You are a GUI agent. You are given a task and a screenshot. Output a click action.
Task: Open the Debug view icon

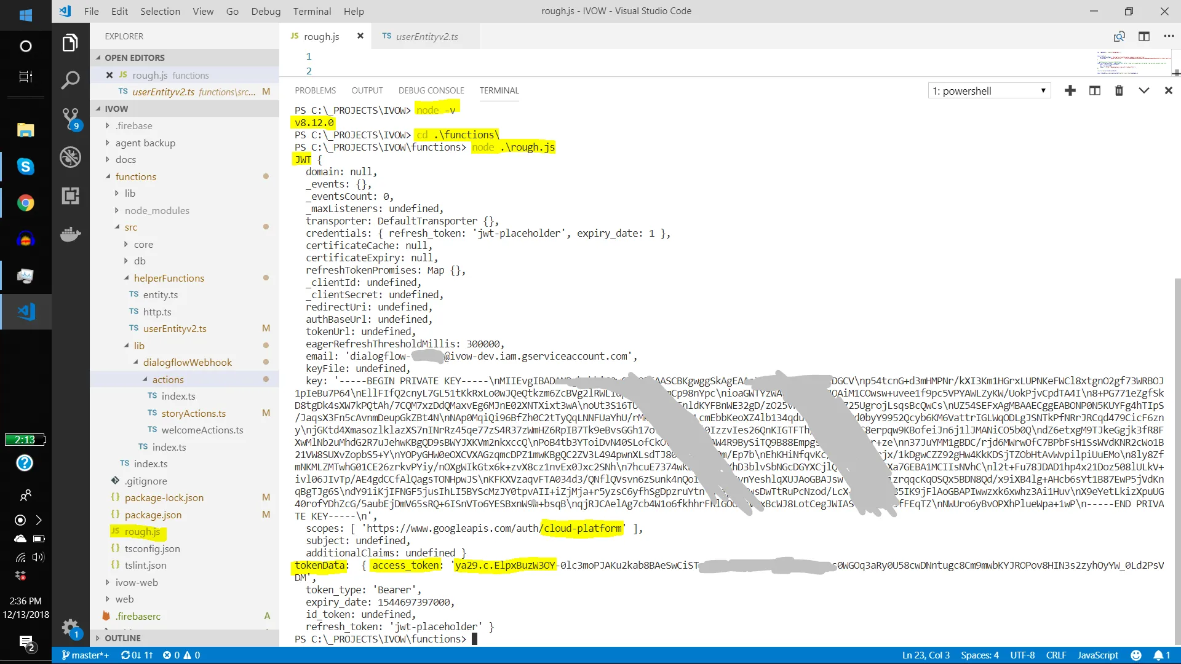pos(70,157)
